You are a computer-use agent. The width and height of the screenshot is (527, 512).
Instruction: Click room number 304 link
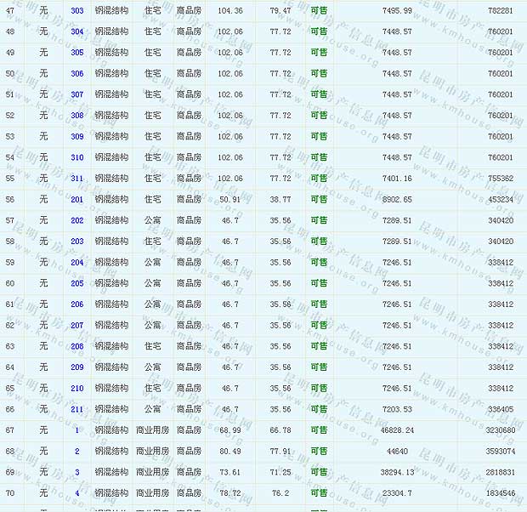tap(77, 31)
